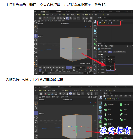Toggle the cube's green enable checkmark in step 1
The width and height of the screenshot is (133, 139).
tap(110, 23)
